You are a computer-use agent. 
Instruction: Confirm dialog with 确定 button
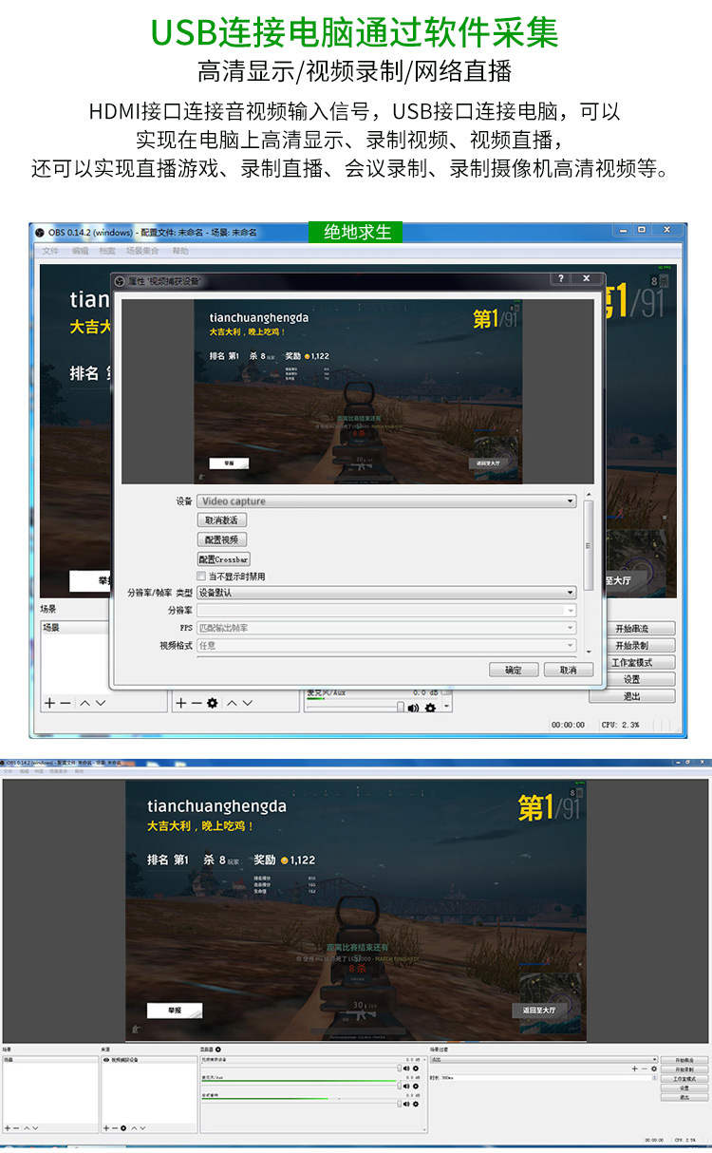pos(514,670)
